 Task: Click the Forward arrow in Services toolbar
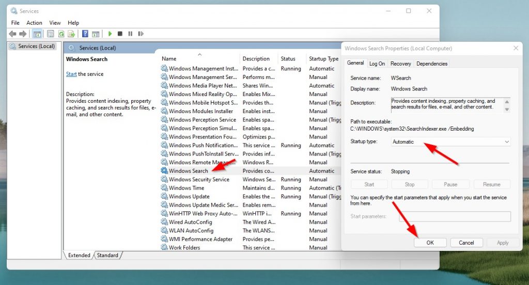tap(23, 34)
